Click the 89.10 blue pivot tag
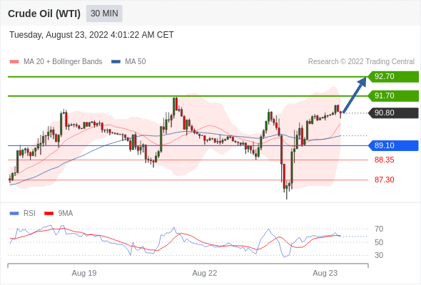 393,145
